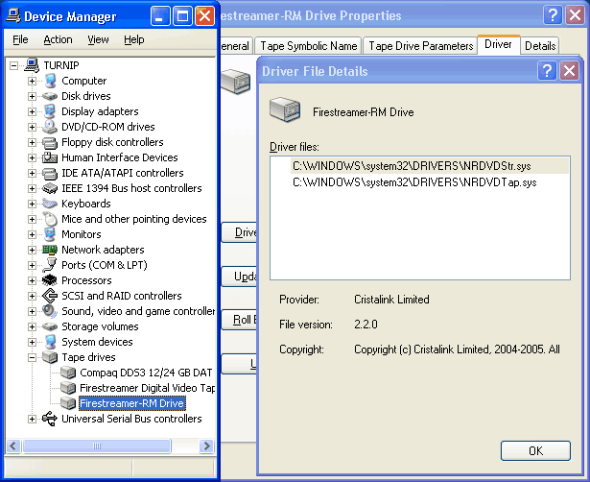Expand the Display adapters node
The height and width of the screenshot is (482, 590).
click(32, 111)
